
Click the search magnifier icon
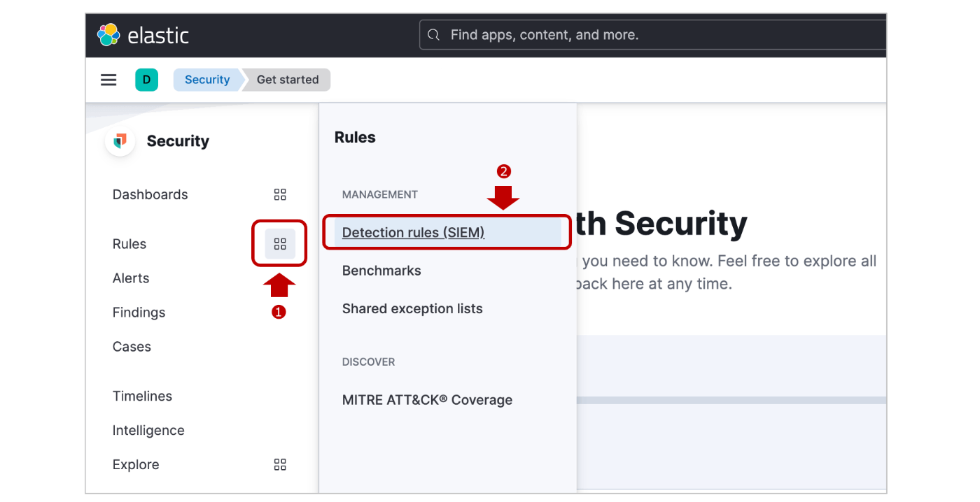tap(434, 35)
